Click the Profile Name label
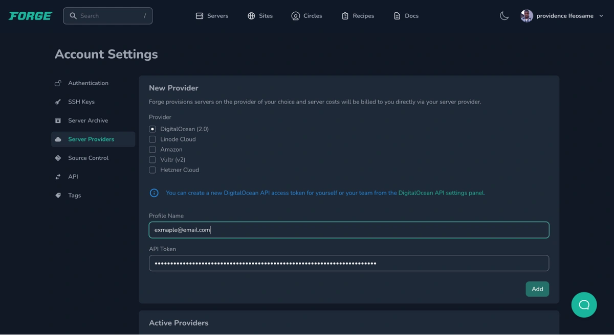Screen dimensions: 614x335 click(166, 216)
